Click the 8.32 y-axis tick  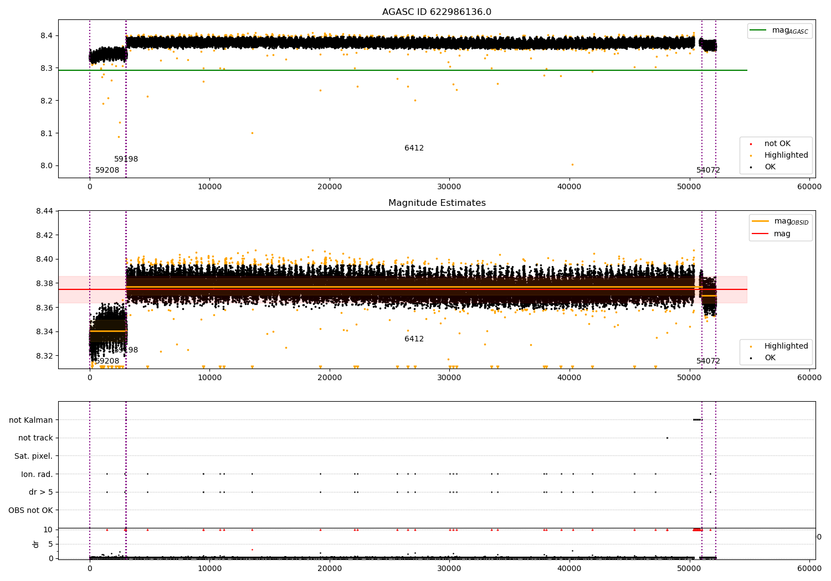pos(44,356)
